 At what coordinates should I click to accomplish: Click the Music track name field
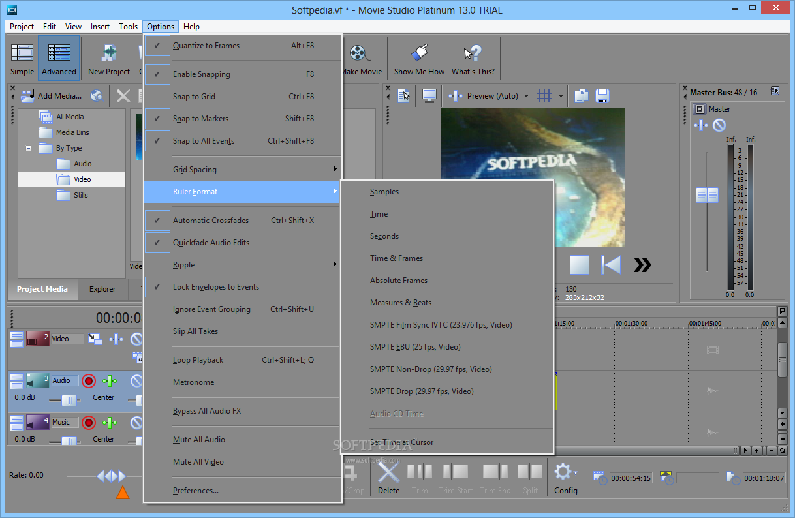(x=65, y=422)
